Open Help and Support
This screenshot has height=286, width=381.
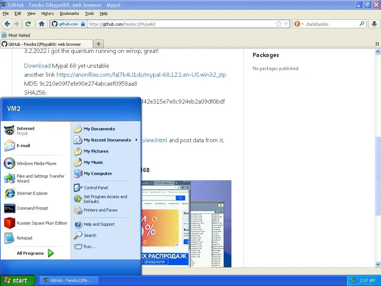tap(106, 224)
